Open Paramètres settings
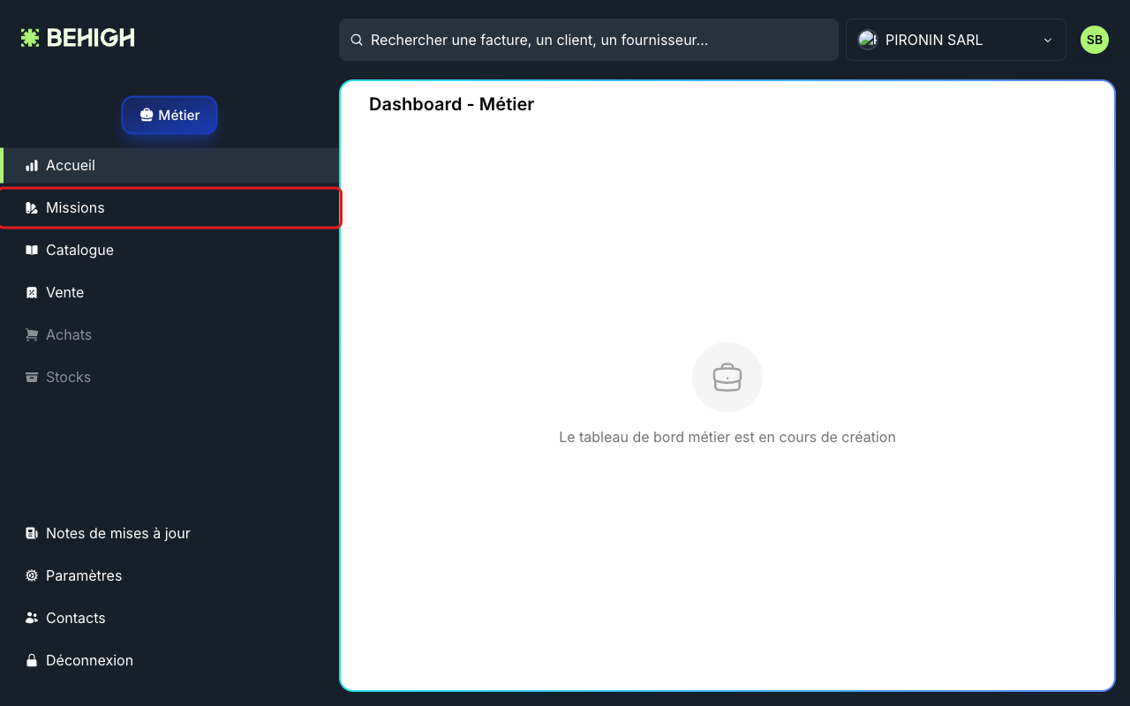This screenshot has width=1130, height=706. pyautogui.click(x=169, y=575)
